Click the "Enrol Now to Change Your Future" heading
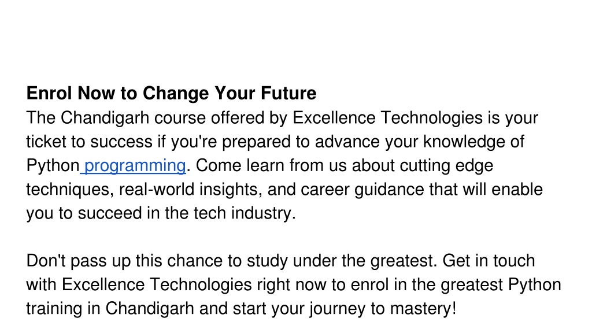This screenshot has width=592, height=333. (171, 93)
